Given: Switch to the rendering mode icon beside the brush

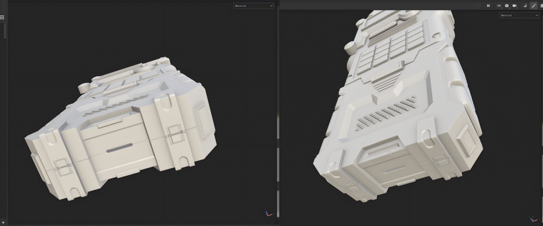Looking at the screenshot, I should click(525, 6).
